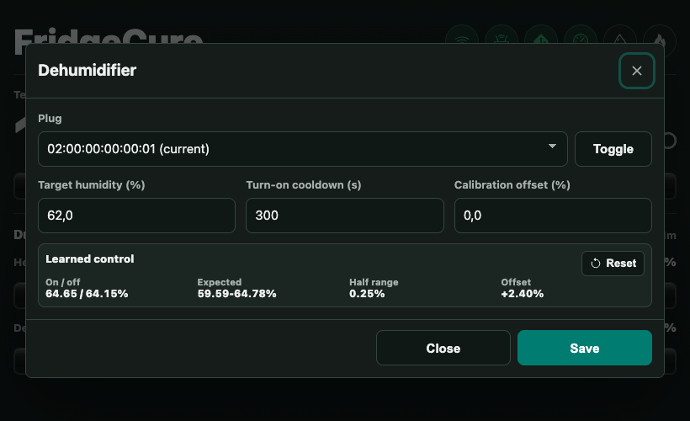690x421 pixels.
Task: Click the Dehumidifier dialog title
Action: point(88,71)
